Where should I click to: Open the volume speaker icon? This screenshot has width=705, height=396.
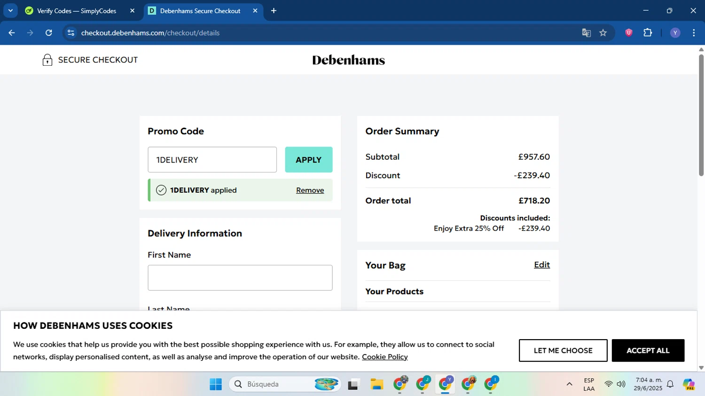(621, 384)
